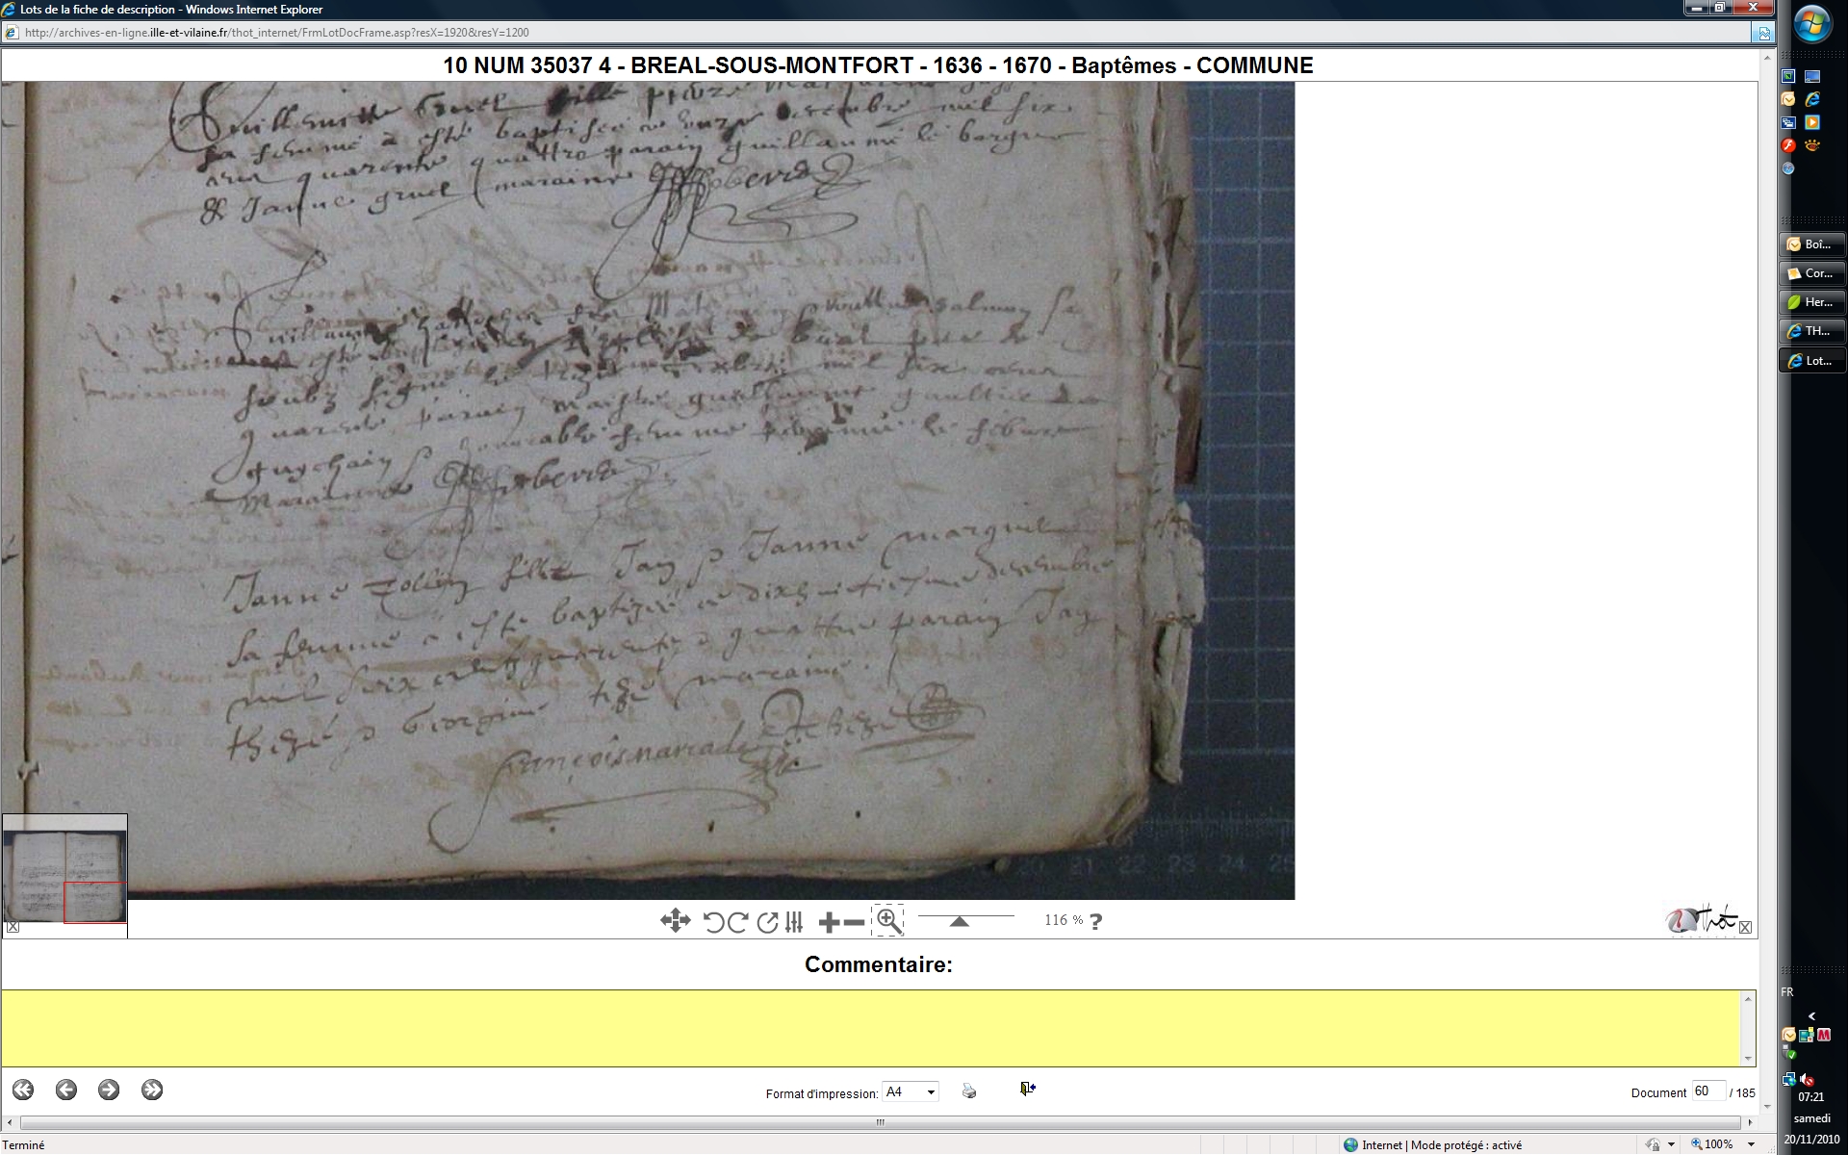Open image adjustment sliders
1848x1155 pixels.
(794, 922)
